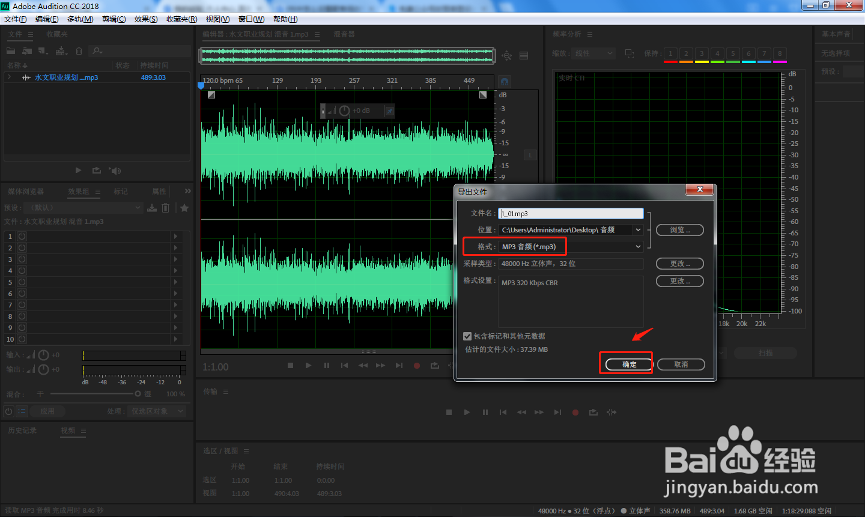Toggle power for effect slot 5
The height and width of the screenshot is (517, 865).
click(x=22, y=282)
